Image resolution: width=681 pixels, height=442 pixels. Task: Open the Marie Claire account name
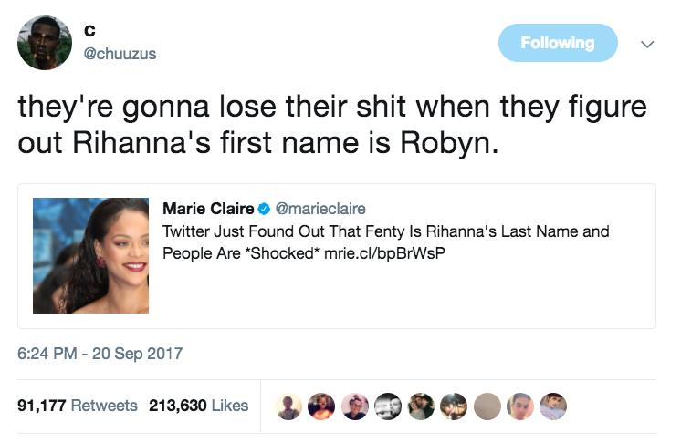click(x=207, y=209)
